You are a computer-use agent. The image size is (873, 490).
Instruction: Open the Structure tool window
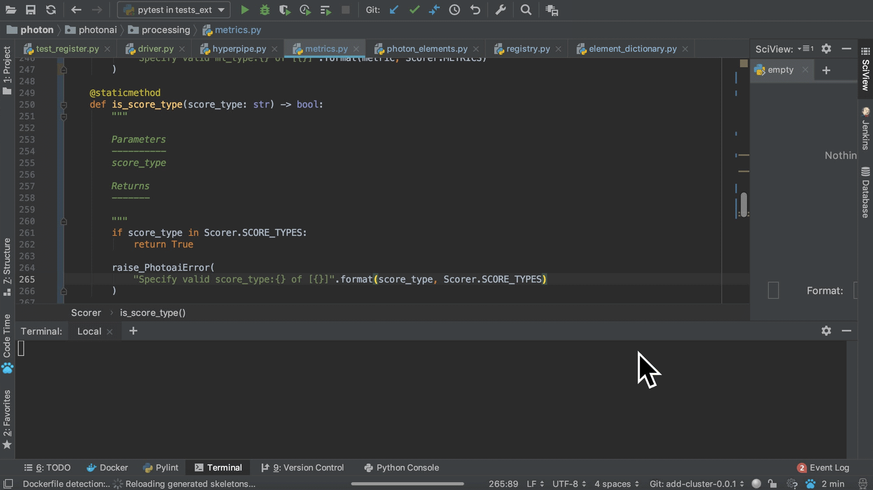(x=7, y=267)
